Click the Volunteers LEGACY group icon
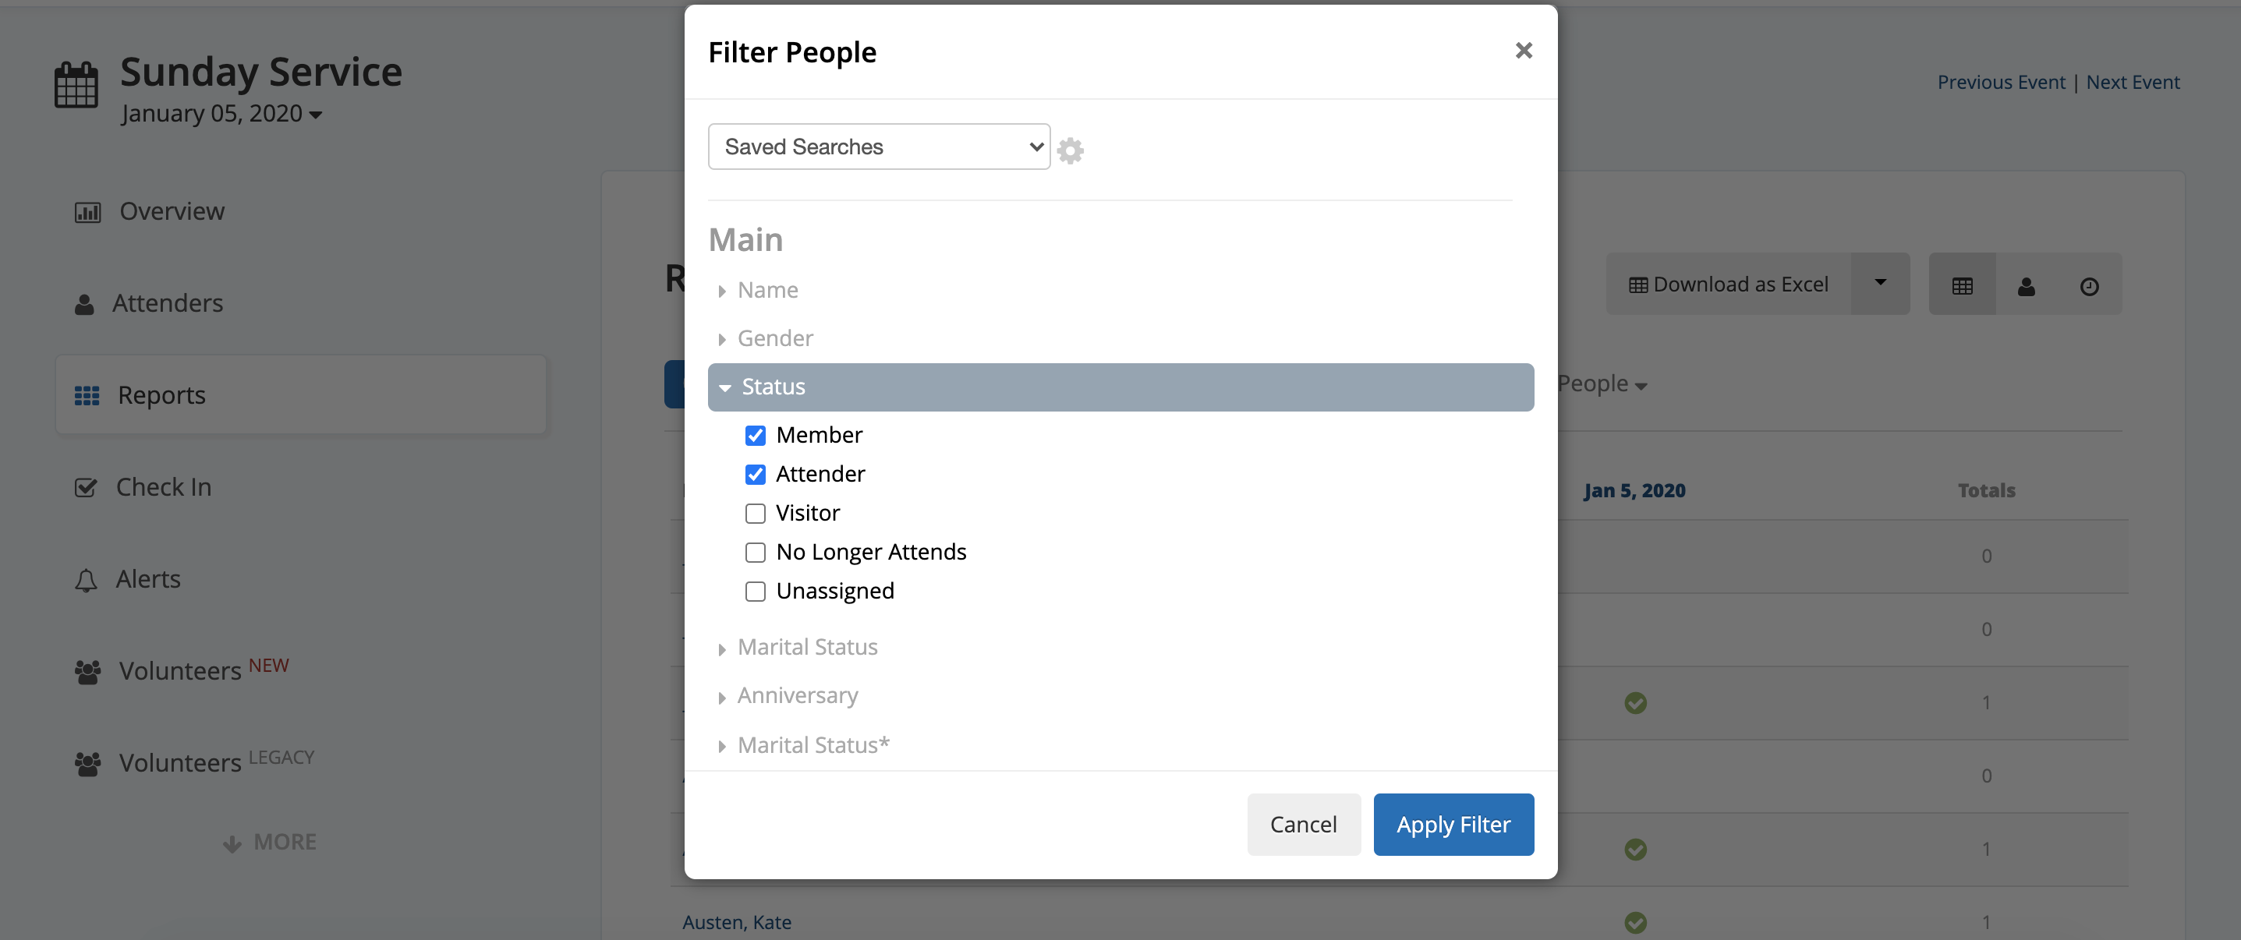 point(87,765)
